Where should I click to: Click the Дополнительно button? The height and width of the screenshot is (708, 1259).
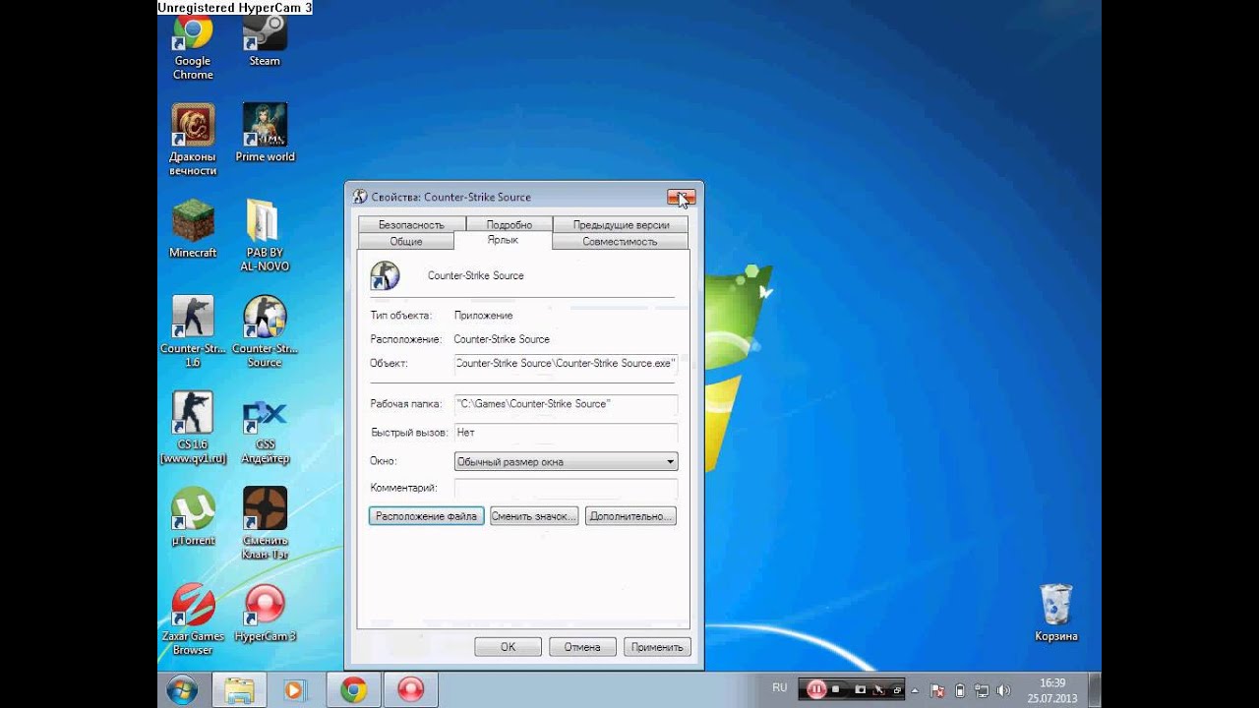coord(630,516)
